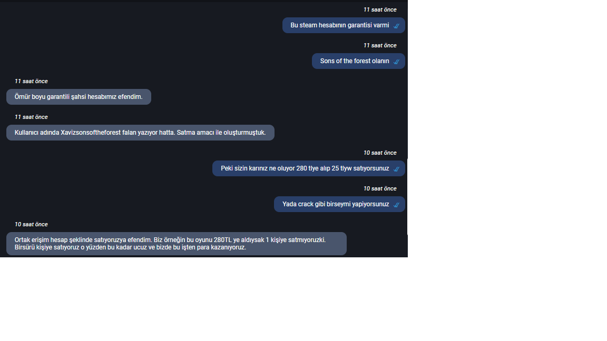Viewport: 607px width, 341px height.
Task: Click top '11 saat önce' timestamp on right
Action: tap(380, 9)
